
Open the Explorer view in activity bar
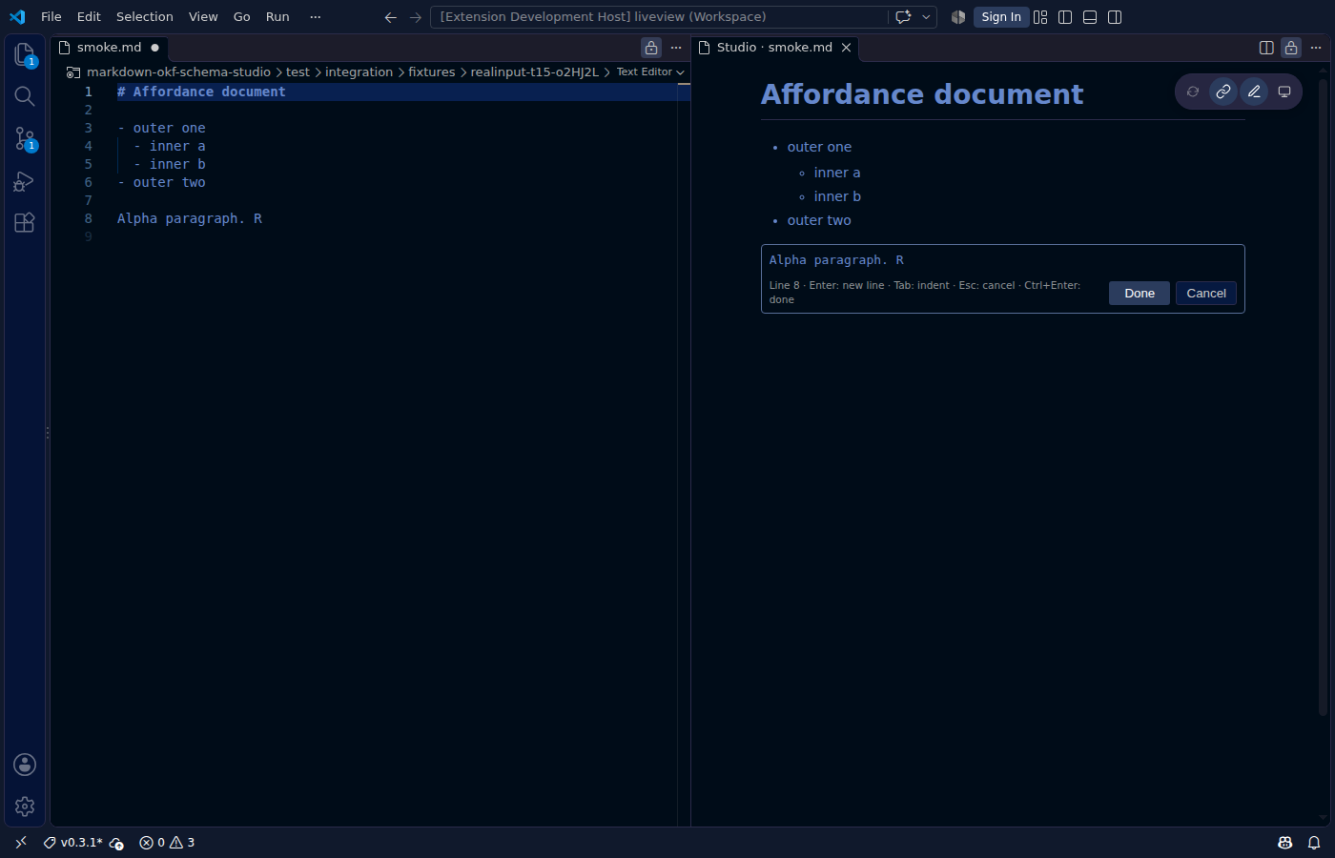click(x=25, y=54)
